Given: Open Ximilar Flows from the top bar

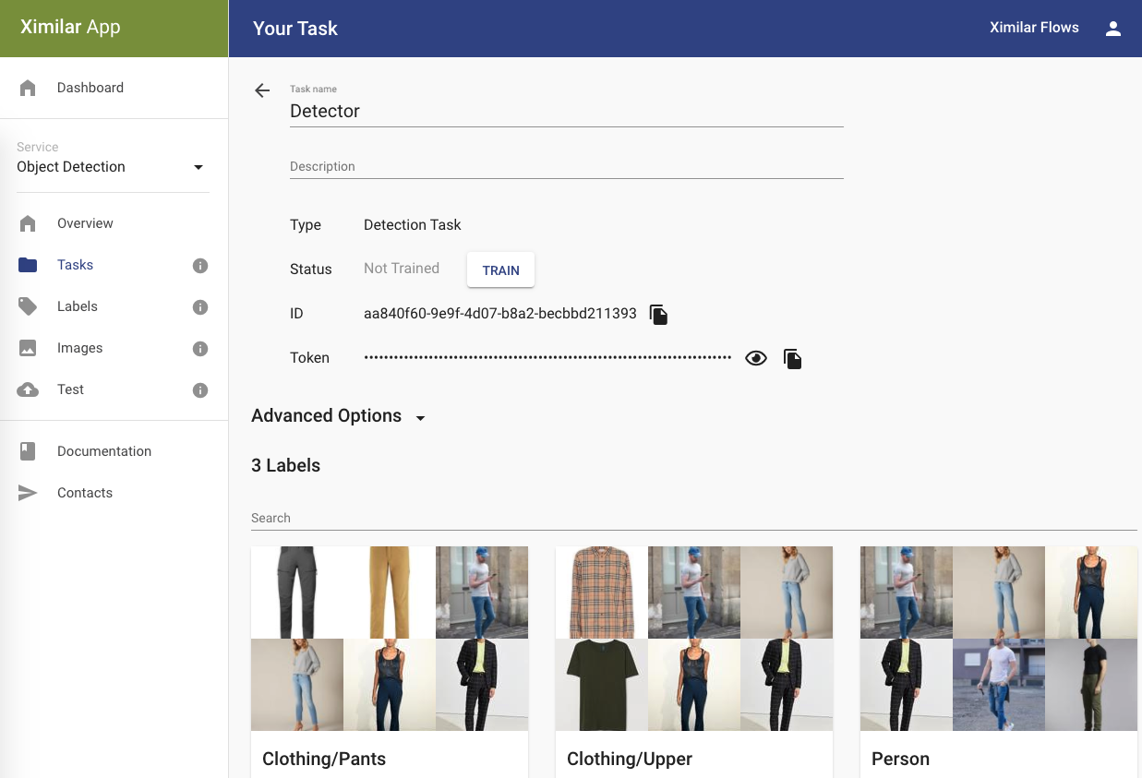Looking at the screenshot, I should click(1034, 28).
